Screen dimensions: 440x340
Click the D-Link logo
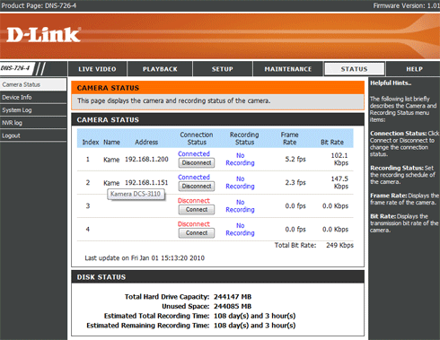pos(44,35)
